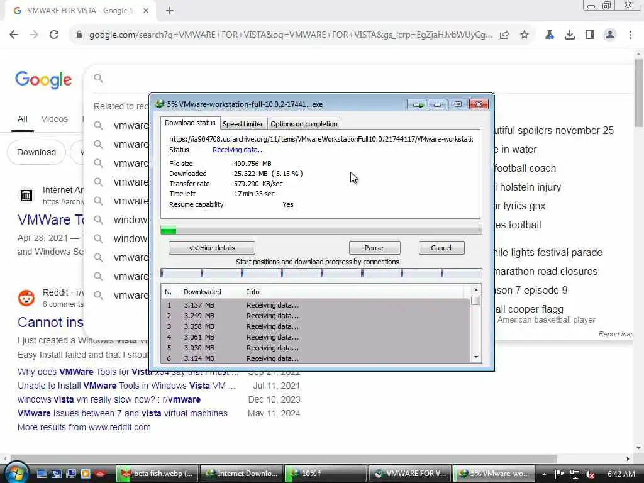The height and width of the screenshot is (483, 644).
Task: Close the VMWARE FOR VISTA tab
Action: click(x=146, y=11)
